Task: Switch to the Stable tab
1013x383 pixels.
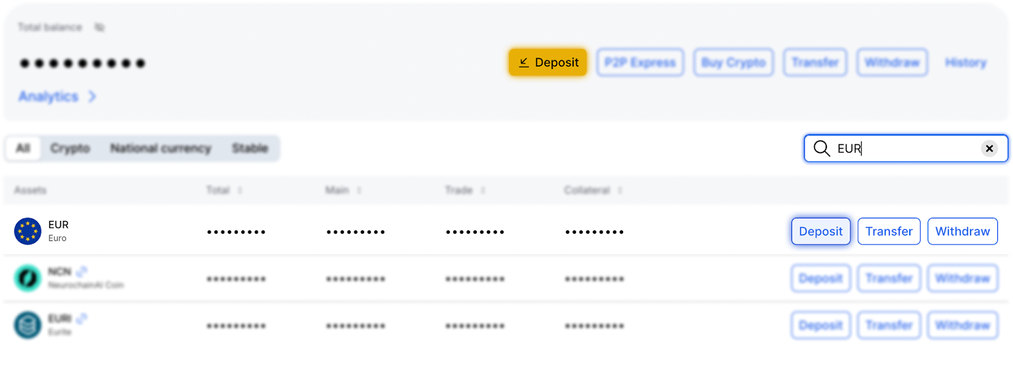Action: pos(249,148)
